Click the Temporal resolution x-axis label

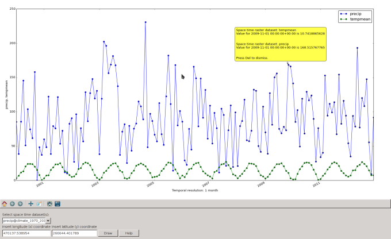tap(194, 190)
